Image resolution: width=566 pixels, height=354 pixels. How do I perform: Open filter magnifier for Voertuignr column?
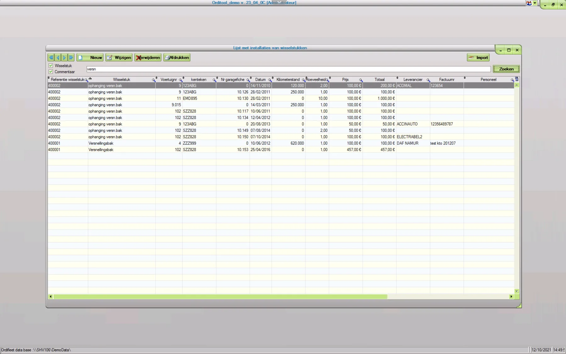tap(180, 80)
